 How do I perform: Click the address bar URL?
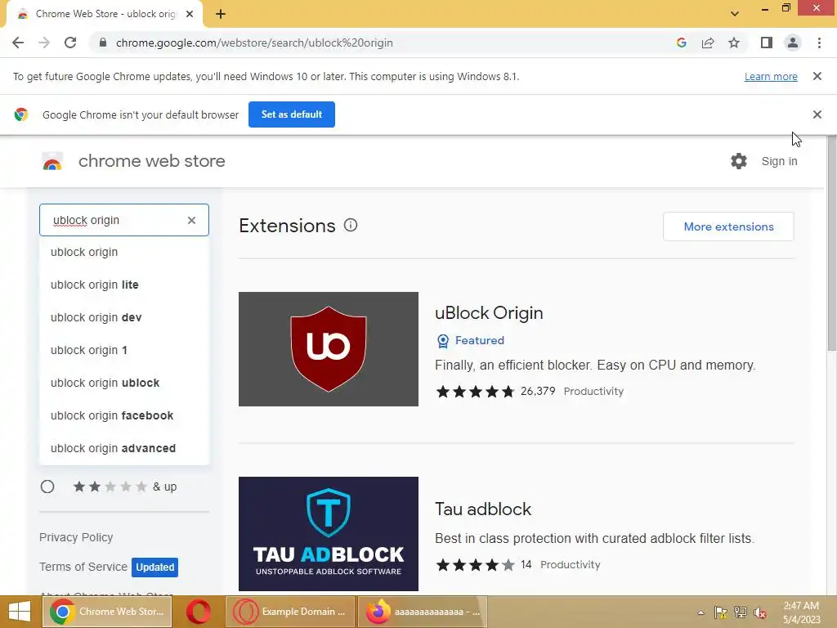[x=254, y=43]
